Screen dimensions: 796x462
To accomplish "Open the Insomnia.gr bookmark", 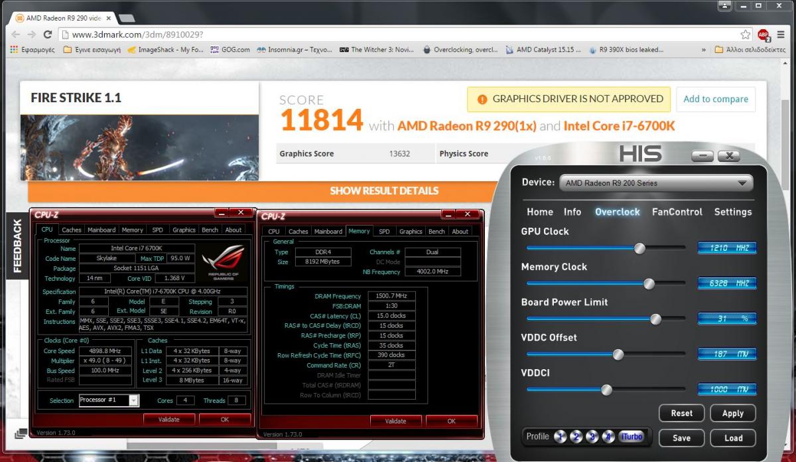I will pos(295,50).
